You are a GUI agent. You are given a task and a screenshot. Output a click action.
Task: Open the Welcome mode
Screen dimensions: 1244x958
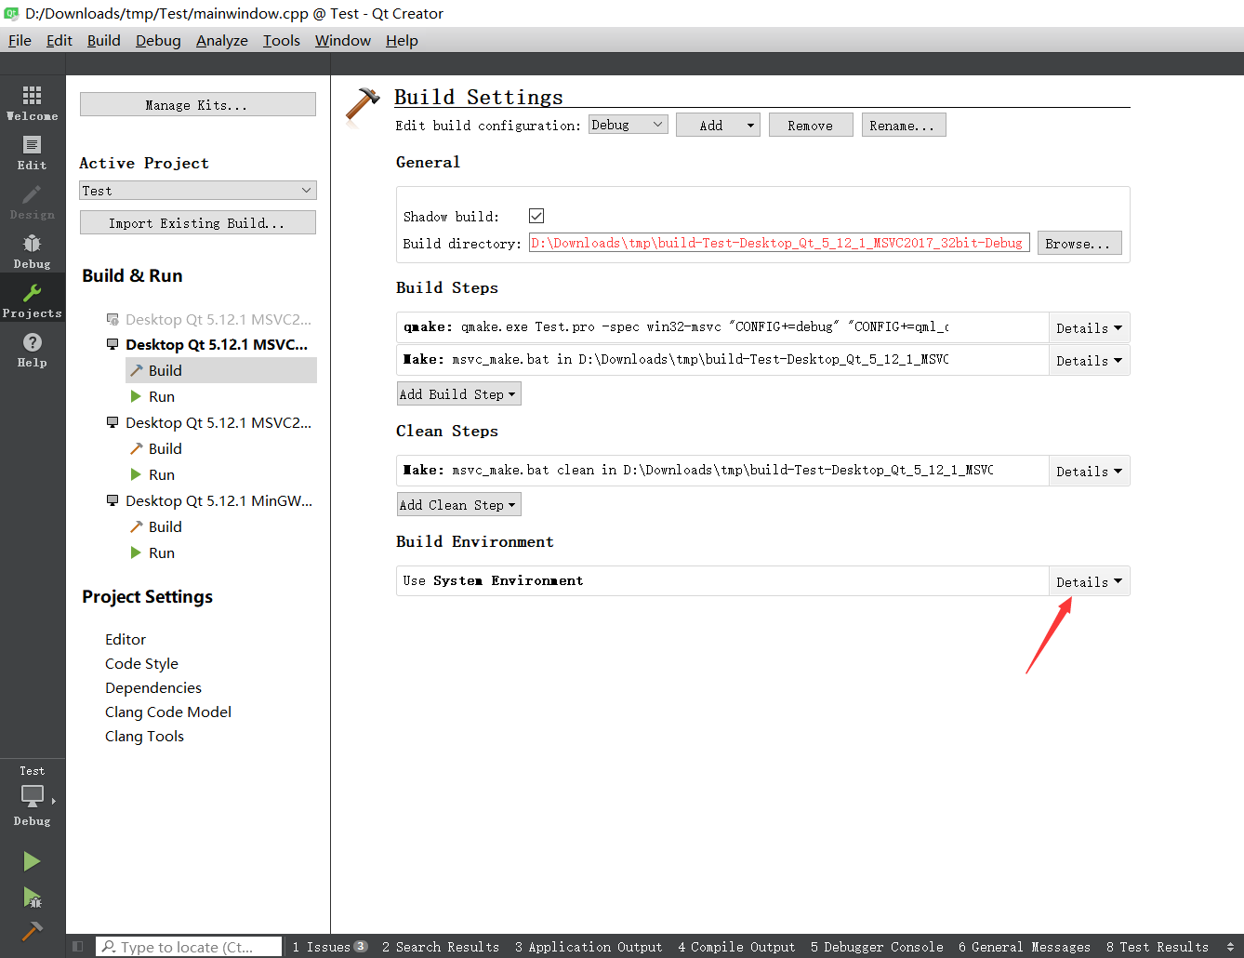click(x=33, y=102)
